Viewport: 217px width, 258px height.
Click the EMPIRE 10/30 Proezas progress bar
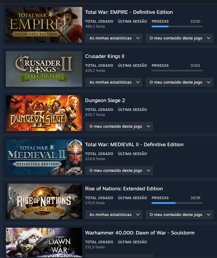tap(177, 26)
